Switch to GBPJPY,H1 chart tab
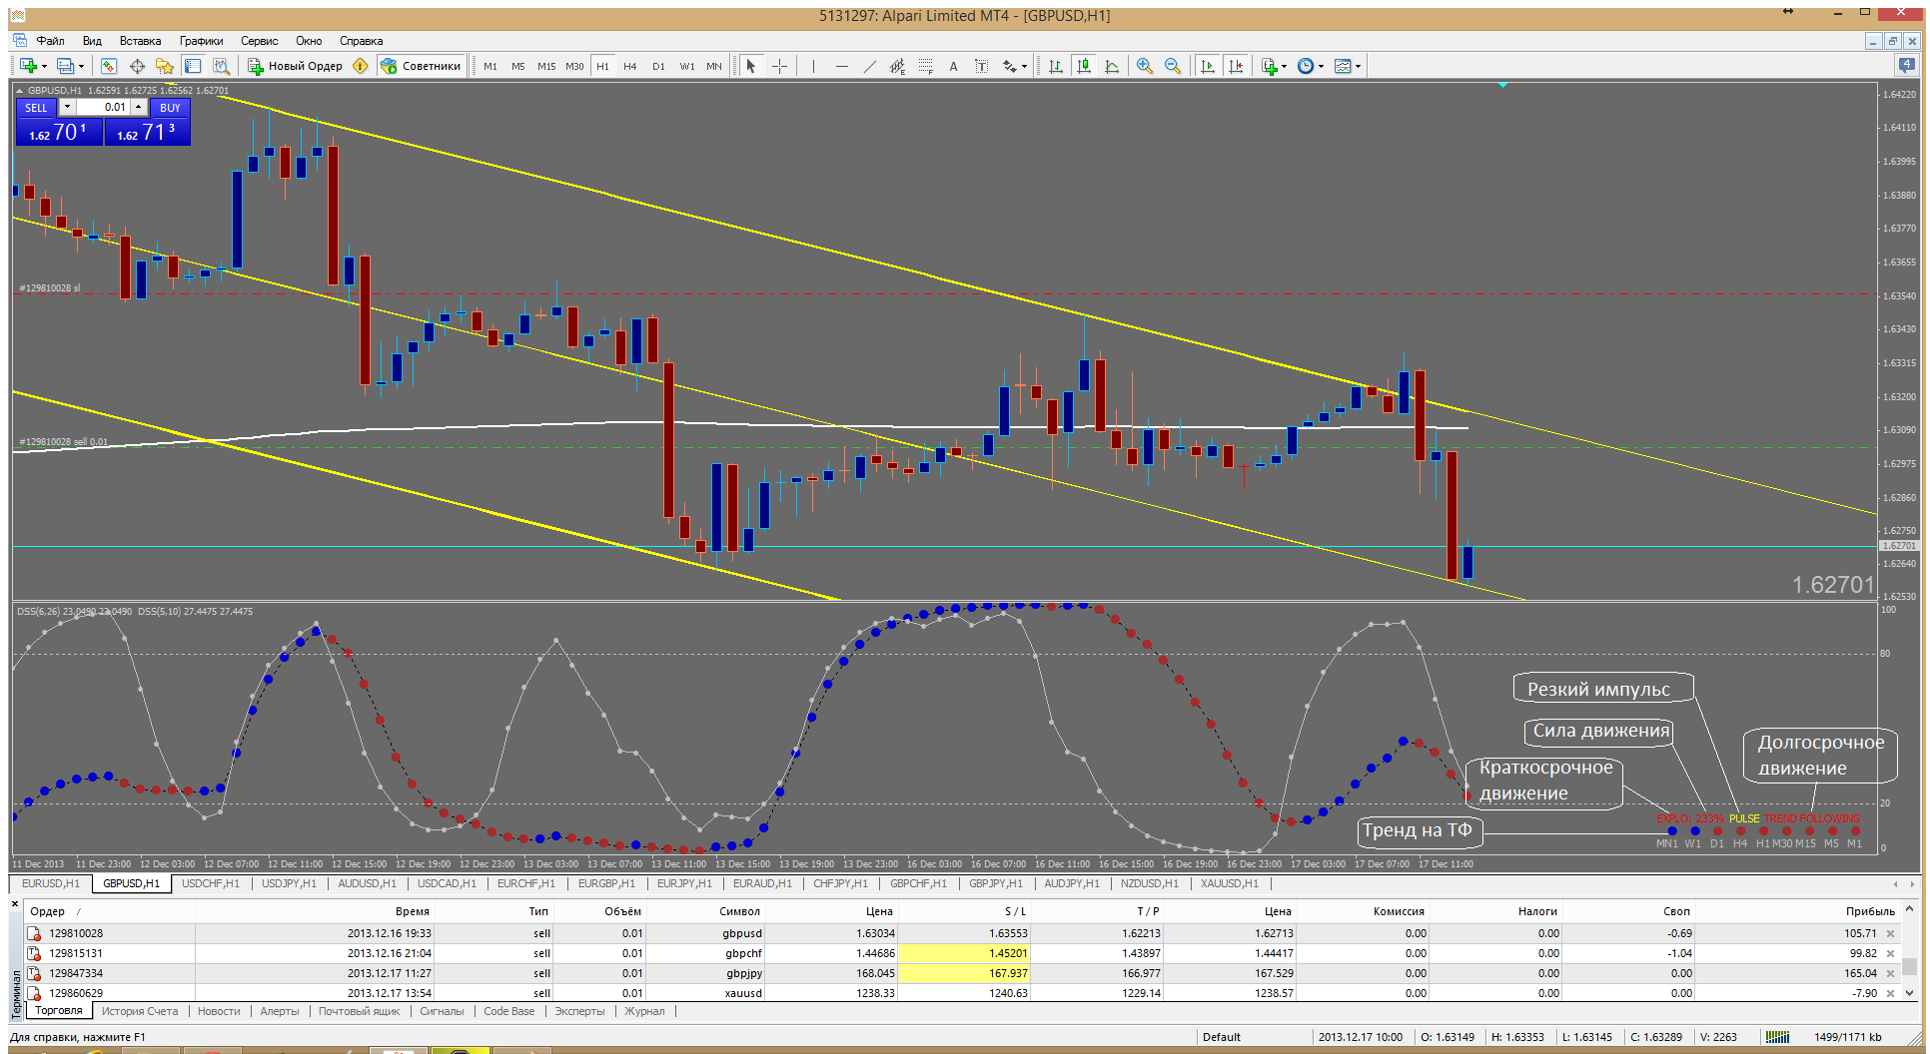Image resolution: width=1930 pixels, height=1054 pixels. coord(995,883)
